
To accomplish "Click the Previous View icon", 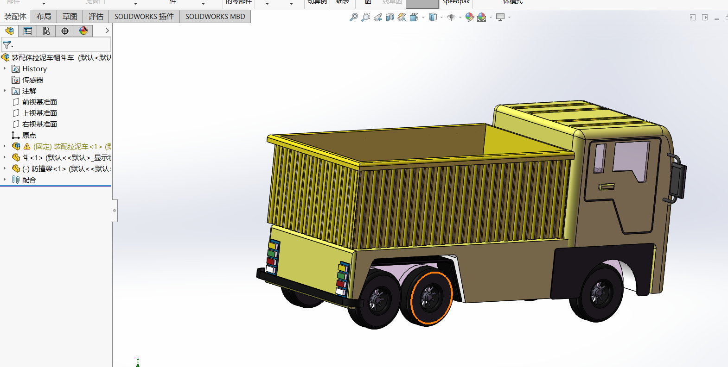I will pos(378,17).
